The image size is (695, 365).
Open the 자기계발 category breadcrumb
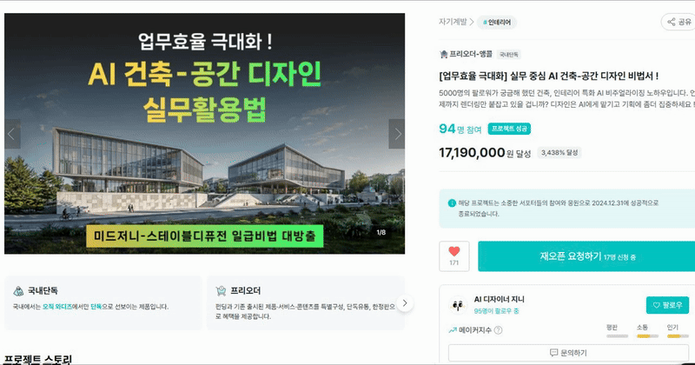point(453,22)
